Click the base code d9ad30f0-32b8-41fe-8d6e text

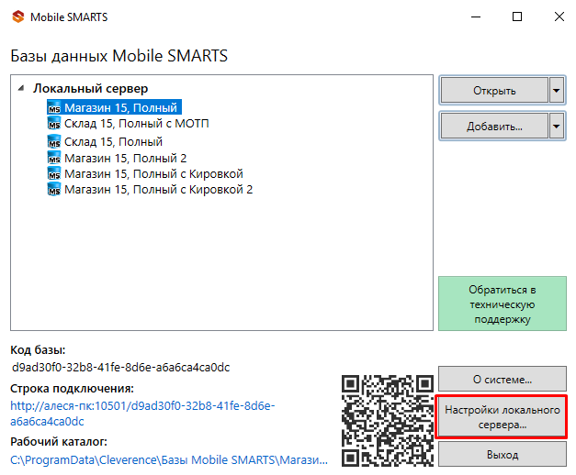[121, 367]
